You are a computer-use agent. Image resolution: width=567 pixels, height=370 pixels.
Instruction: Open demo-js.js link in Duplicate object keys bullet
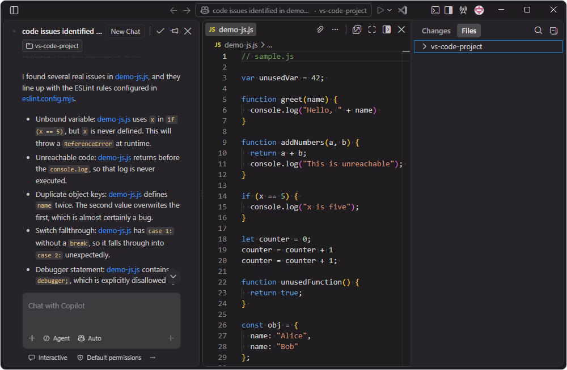tap(125, 194)
